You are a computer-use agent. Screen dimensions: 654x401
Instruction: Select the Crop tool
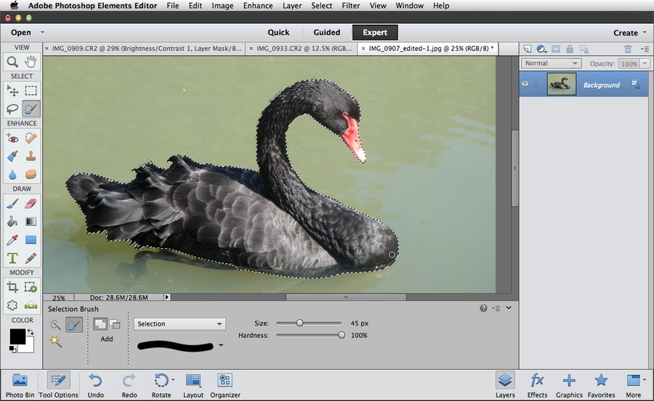point(12,287)
